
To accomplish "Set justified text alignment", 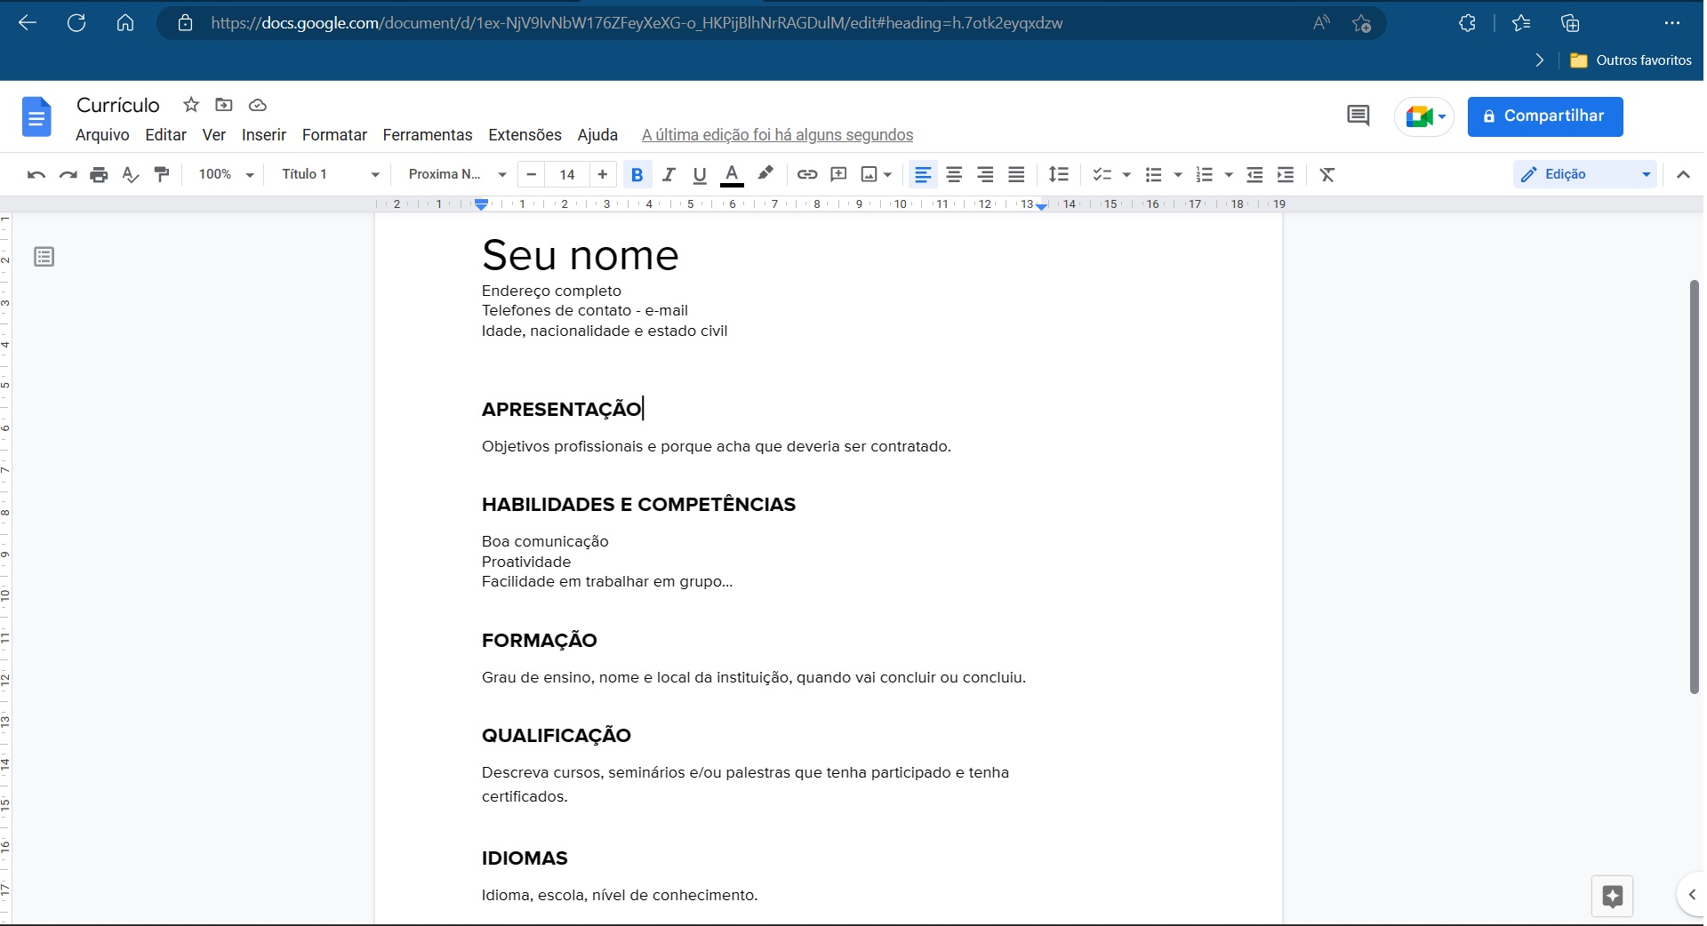I will [x=1016, y=175].
